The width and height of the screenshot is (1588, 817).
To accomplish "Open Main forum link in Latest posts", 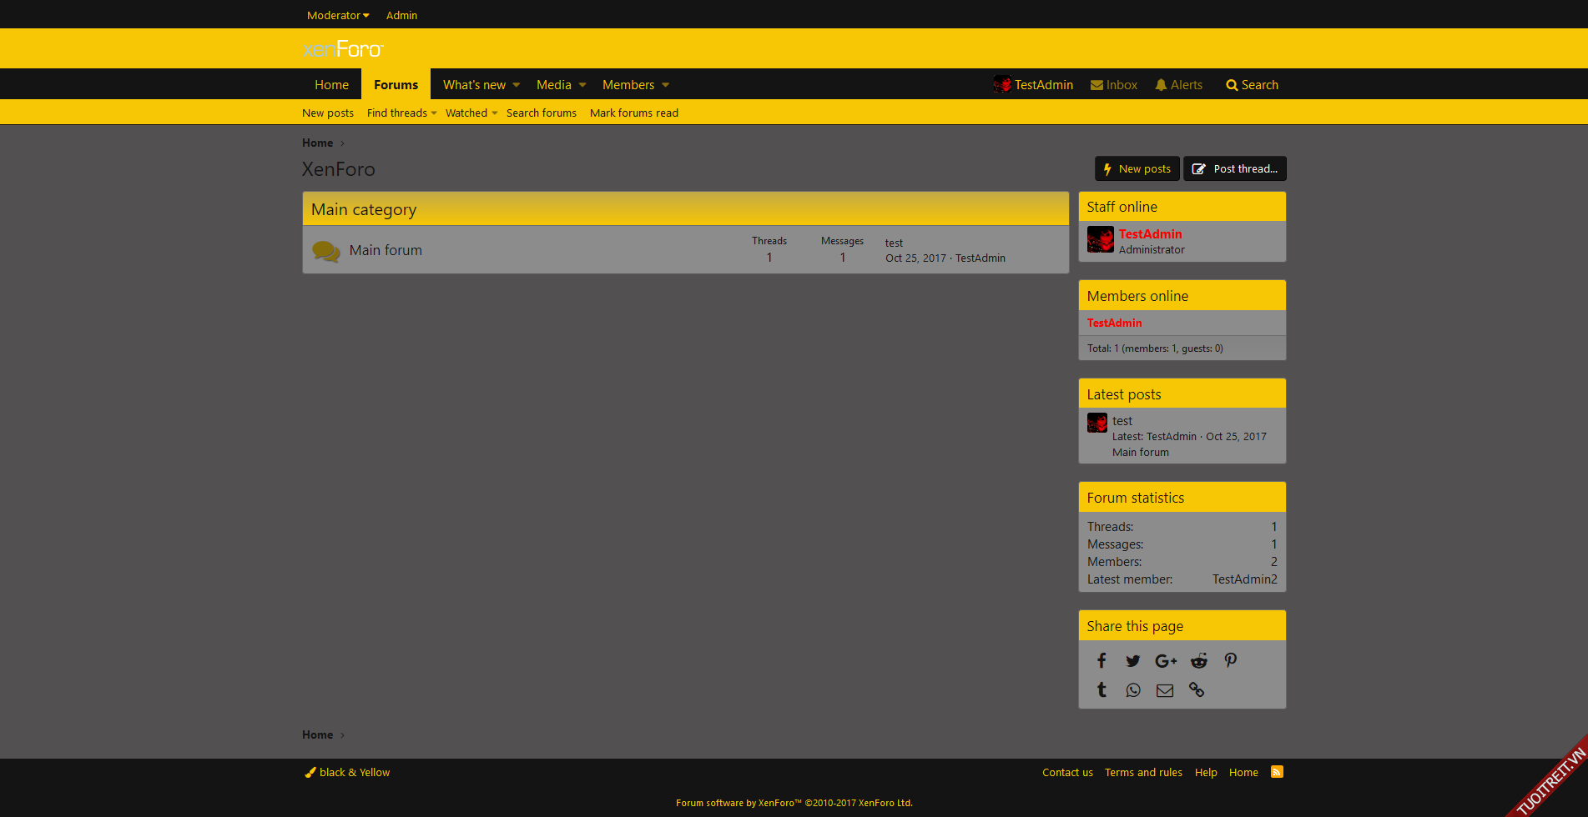I will point(1141,453).
